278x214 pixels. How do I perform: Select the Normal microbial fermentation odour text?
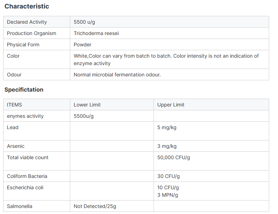[x=117, y=75]
